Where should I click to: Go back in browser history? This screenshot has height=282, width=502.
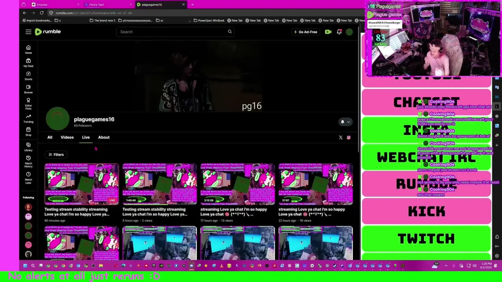(x=25, y=13)
